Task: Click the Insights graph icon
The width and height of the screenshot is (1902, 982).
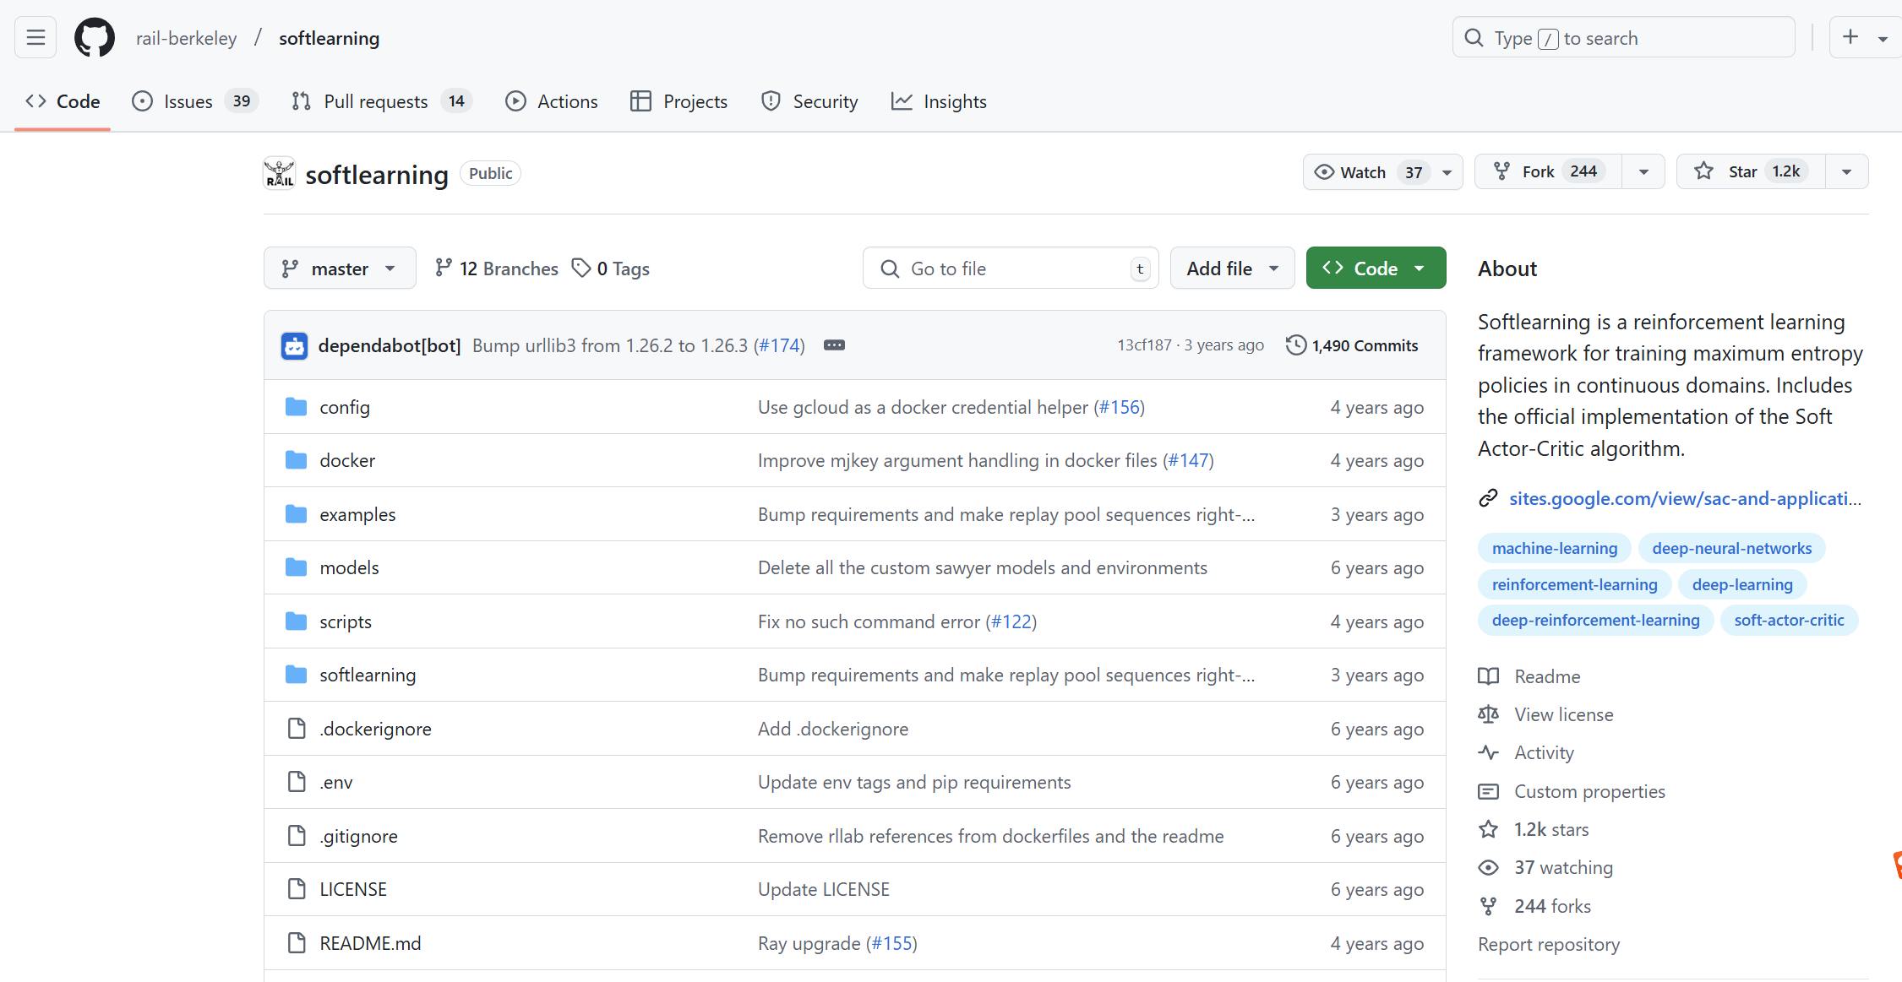Action: pos(900,101)
